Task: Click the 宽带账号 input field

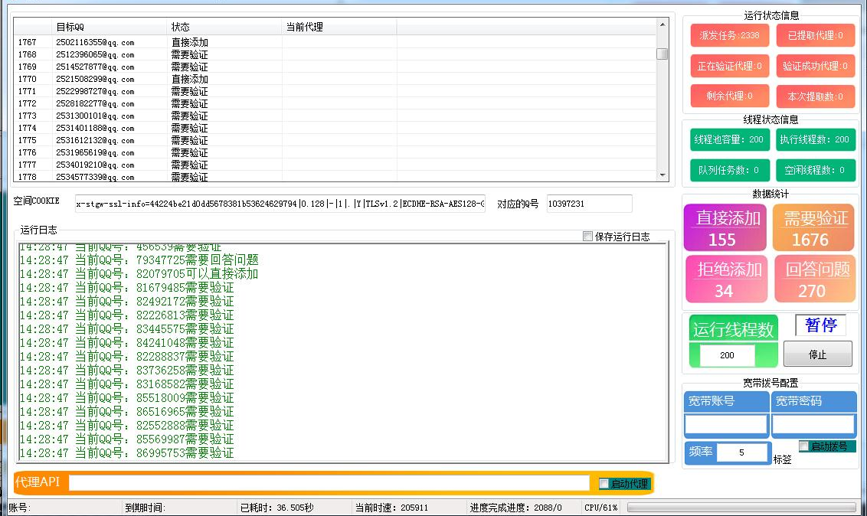Action: point(725,425)
